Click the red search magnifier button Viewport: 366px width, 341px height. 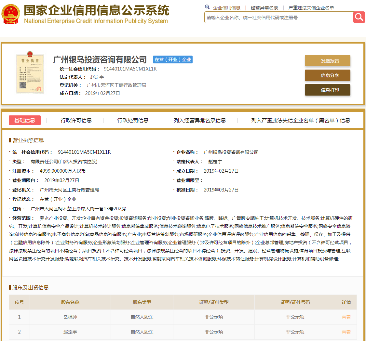coord(359,17)
